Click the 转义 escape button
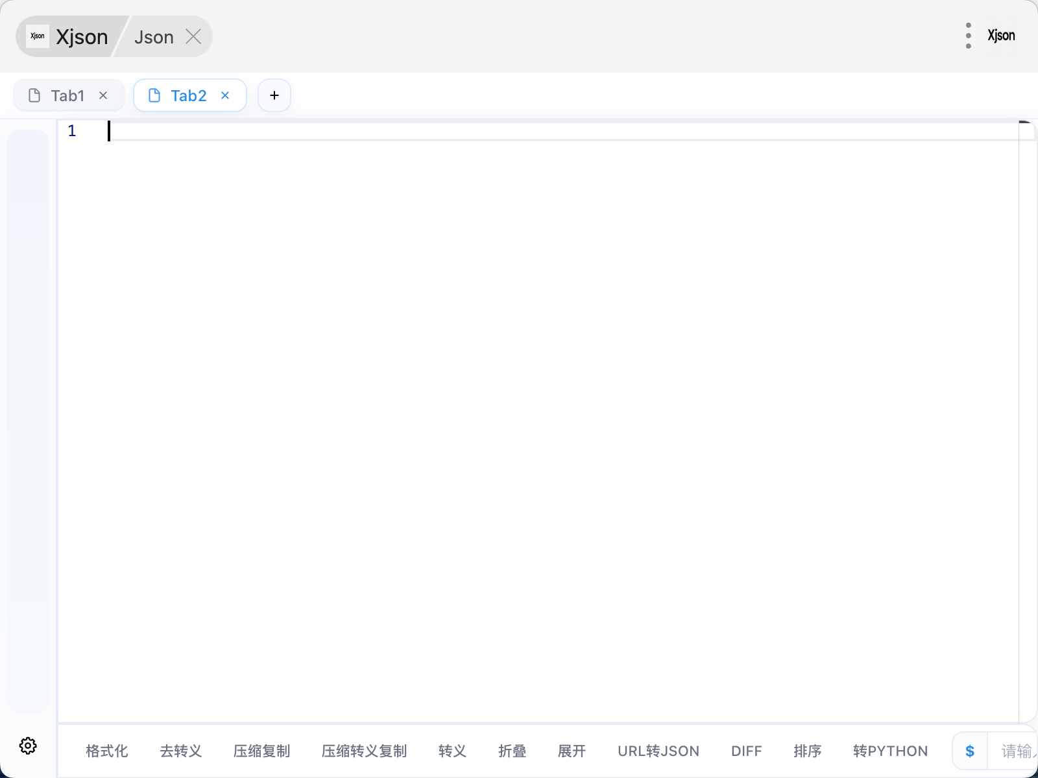 tap(453, 751)
